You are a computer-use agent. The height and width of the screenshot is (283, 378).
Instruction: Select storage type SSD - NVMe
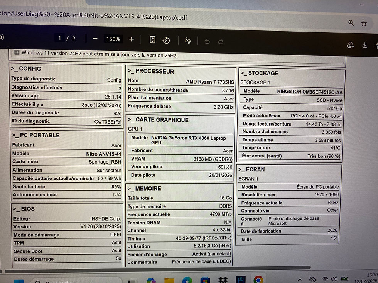tap(329, 100)
